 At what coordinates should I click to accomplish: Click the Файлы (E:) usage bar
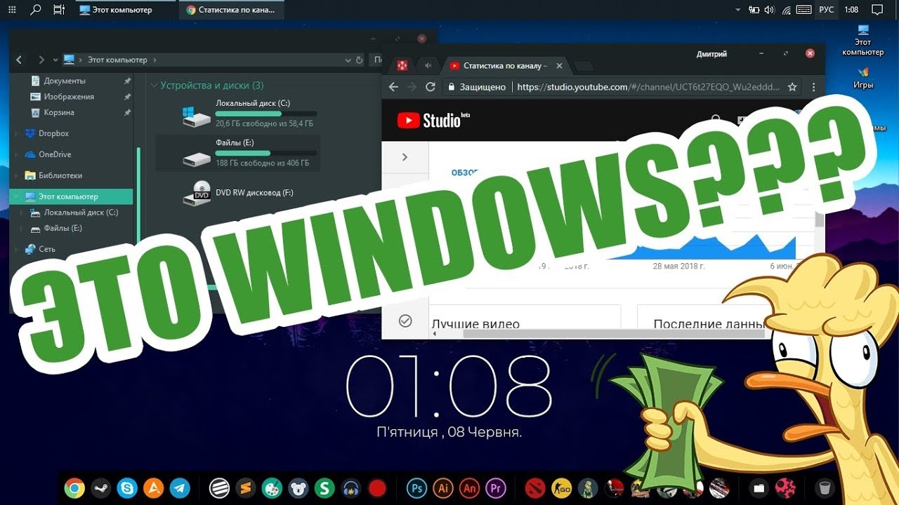coord(266,153)
